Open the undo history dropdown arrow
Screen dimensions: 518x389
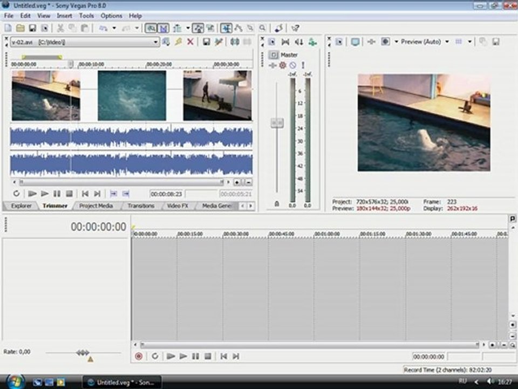tap(114, 28)
